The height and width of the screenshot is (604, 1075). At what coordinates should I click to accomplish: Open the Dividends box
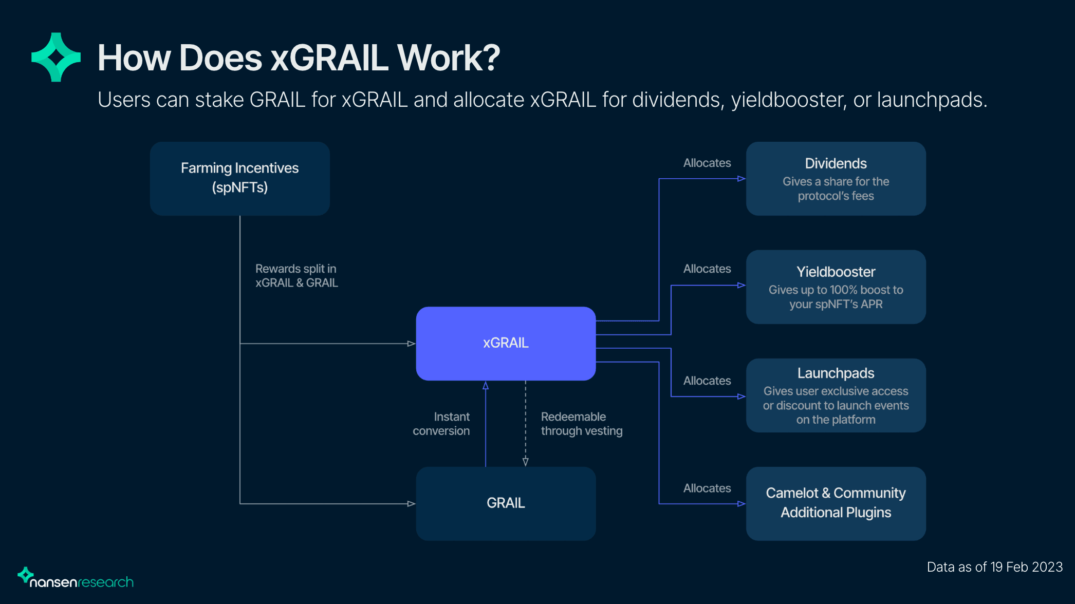pyautogui.click(x=836, y=178)
